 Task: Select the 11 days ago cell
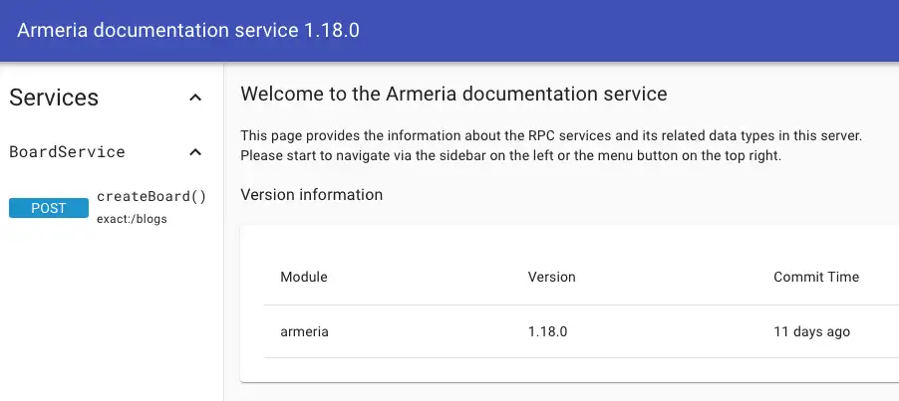click(x=812, y=331)
